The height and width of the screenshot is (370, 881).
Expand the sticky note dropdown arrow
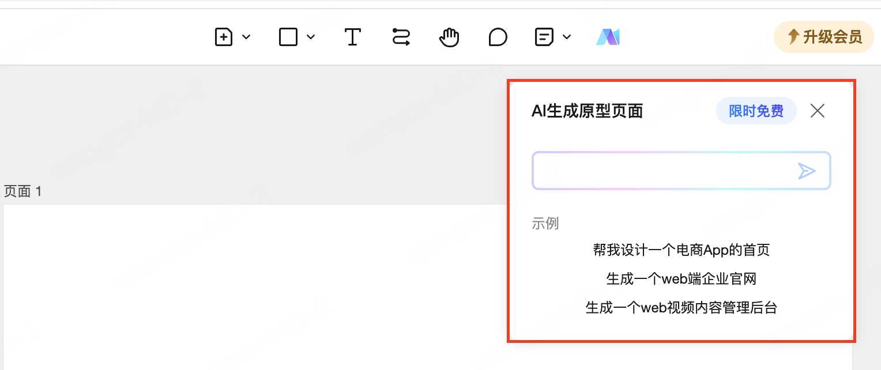pyautogui.click(x=567, y=37)
